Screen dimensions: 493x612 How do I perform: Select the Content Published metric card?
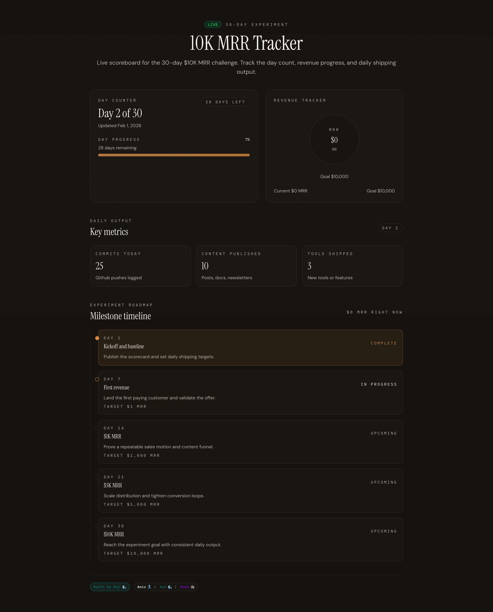(x=246, y=266)
